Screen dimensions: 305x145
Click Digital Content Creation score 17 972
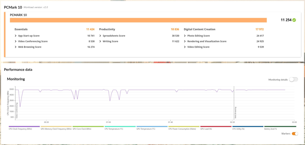pos(260,30)
